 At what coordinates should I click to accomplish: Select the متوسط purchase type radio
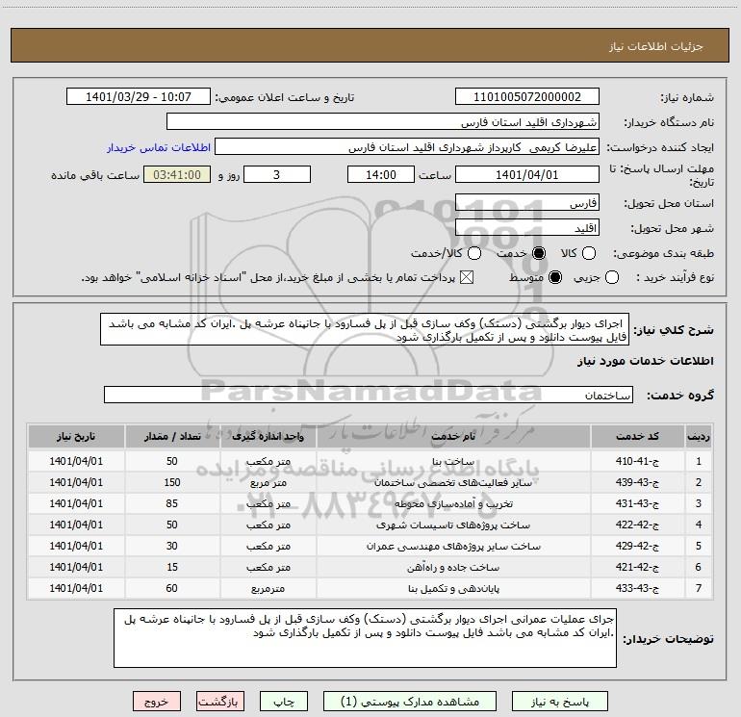pos(555,277)
